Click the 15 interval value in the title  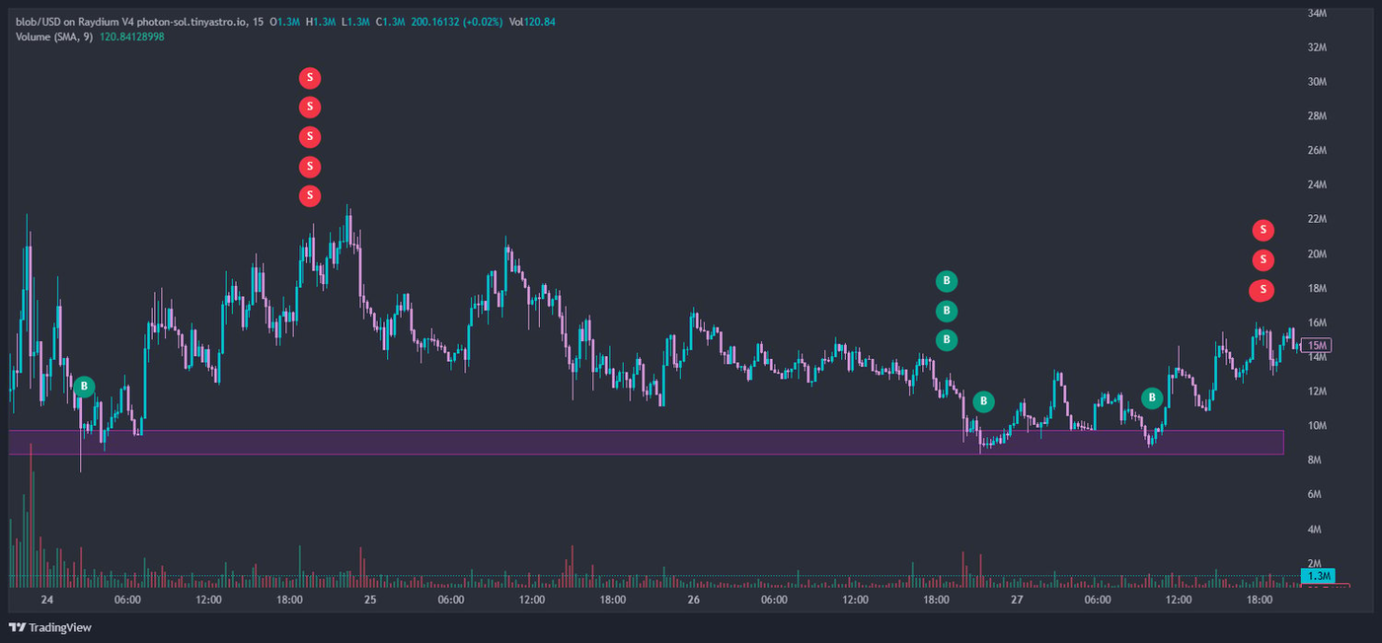pos(258,21)
